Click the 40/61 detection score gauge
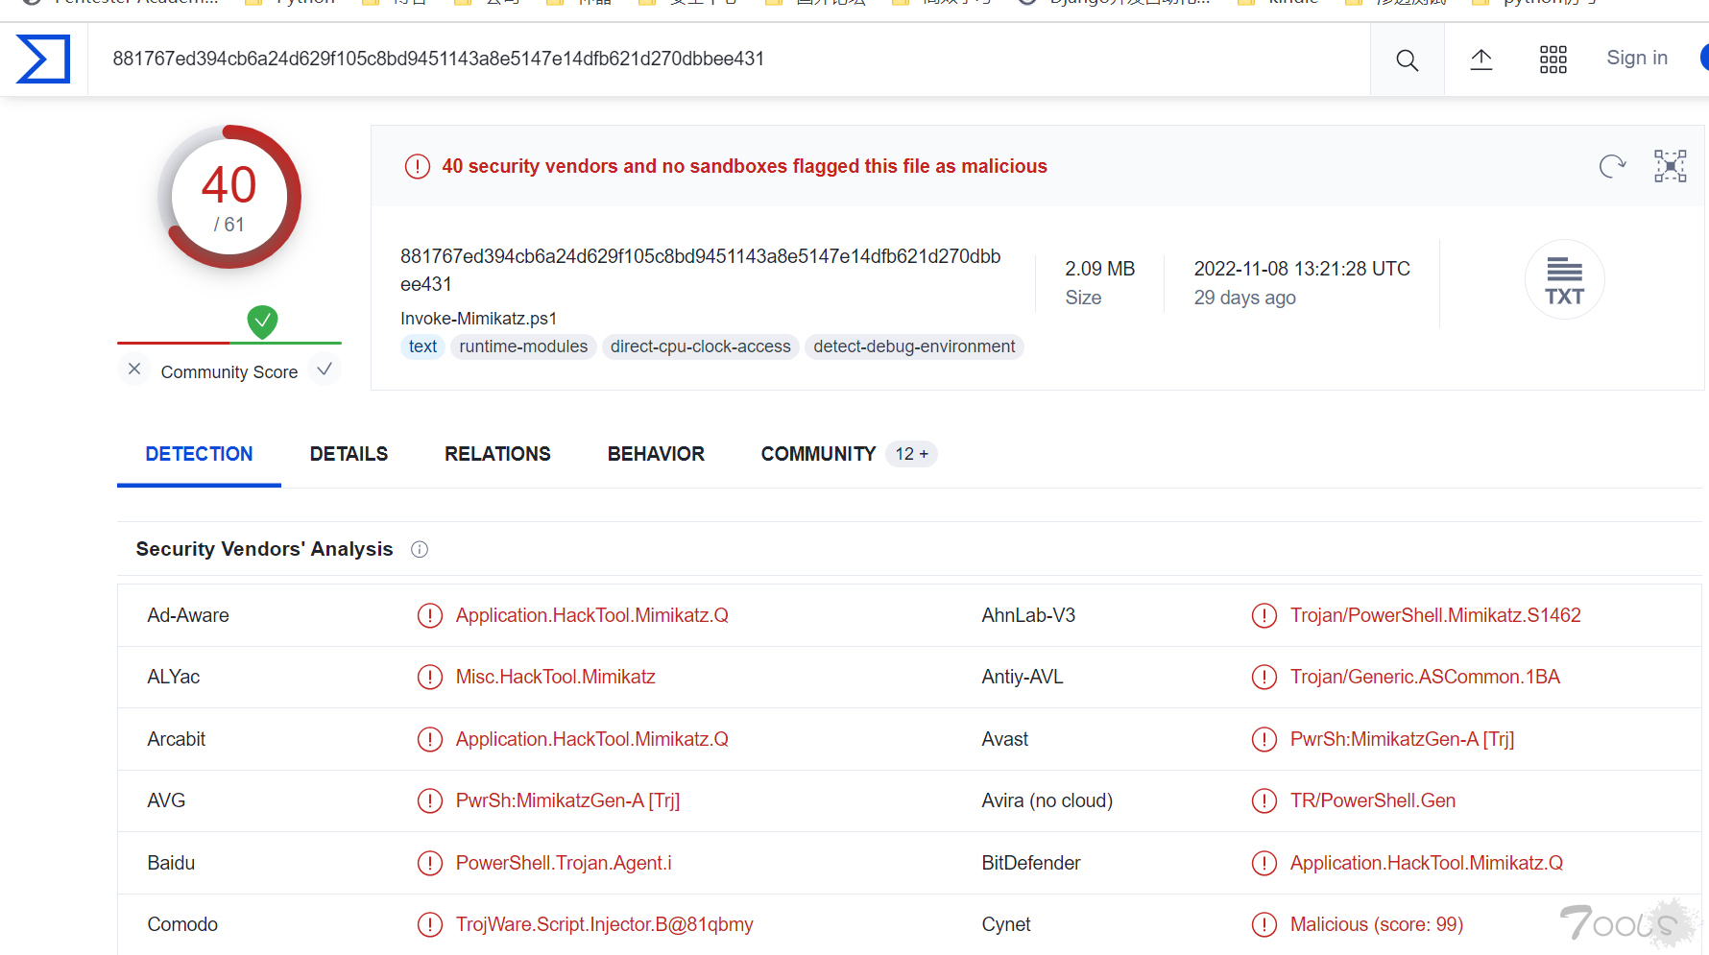Screen dimensions: 1709x955 229,198
